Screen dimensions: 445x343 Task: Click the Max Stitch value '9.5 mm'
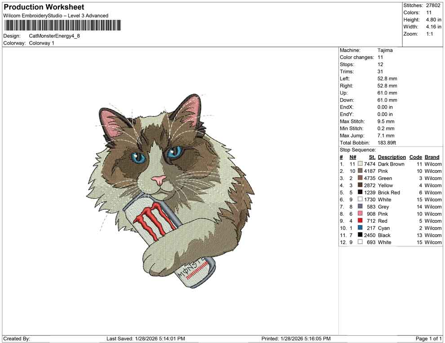tap(386, 122)
